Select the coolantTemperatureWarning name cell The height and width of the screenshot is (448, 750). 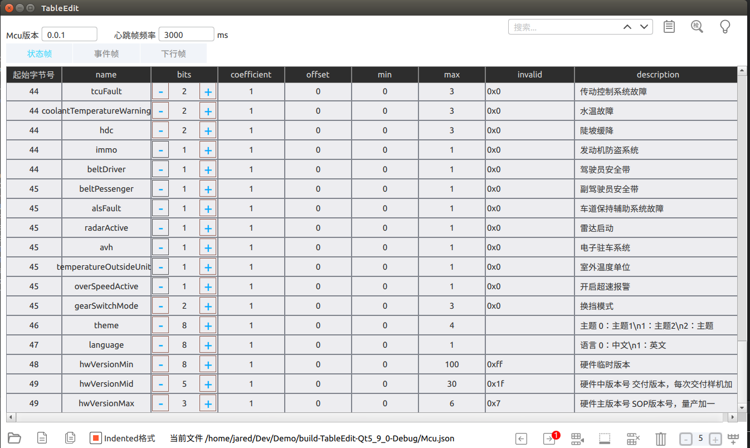tap(106, 111)
